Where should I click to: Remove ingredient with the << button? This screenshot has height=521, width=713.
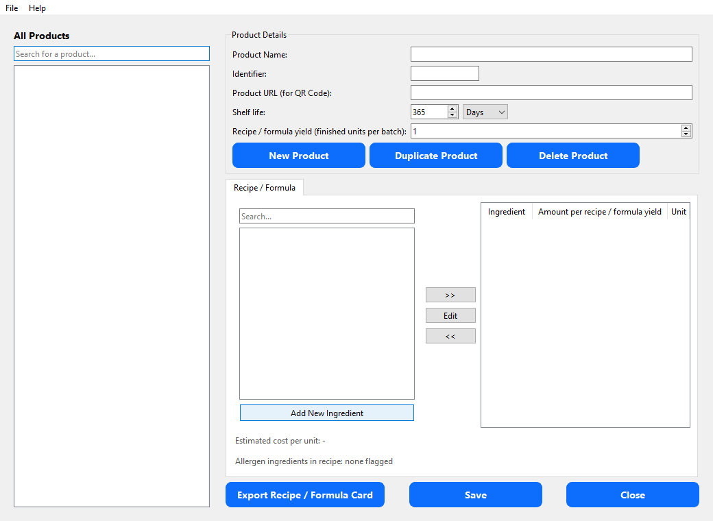point(450,336)
